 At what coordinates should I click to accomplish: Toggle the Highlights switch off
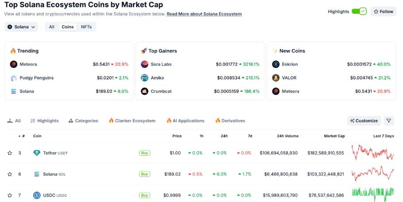tap(359, 11)
